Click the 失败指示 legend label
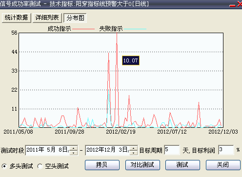The width and height of the screenshot is (242, 177). pyautogui.click(x=111, y=29)
